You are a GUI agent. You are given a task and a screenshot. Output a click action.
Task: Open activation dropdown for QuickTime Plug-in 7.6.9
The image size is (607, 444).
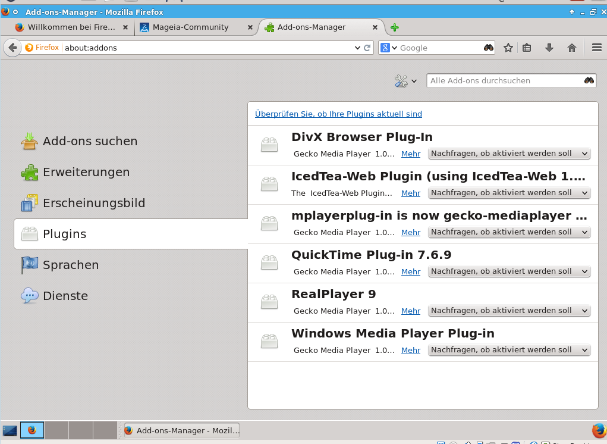(x=509, y=271)
